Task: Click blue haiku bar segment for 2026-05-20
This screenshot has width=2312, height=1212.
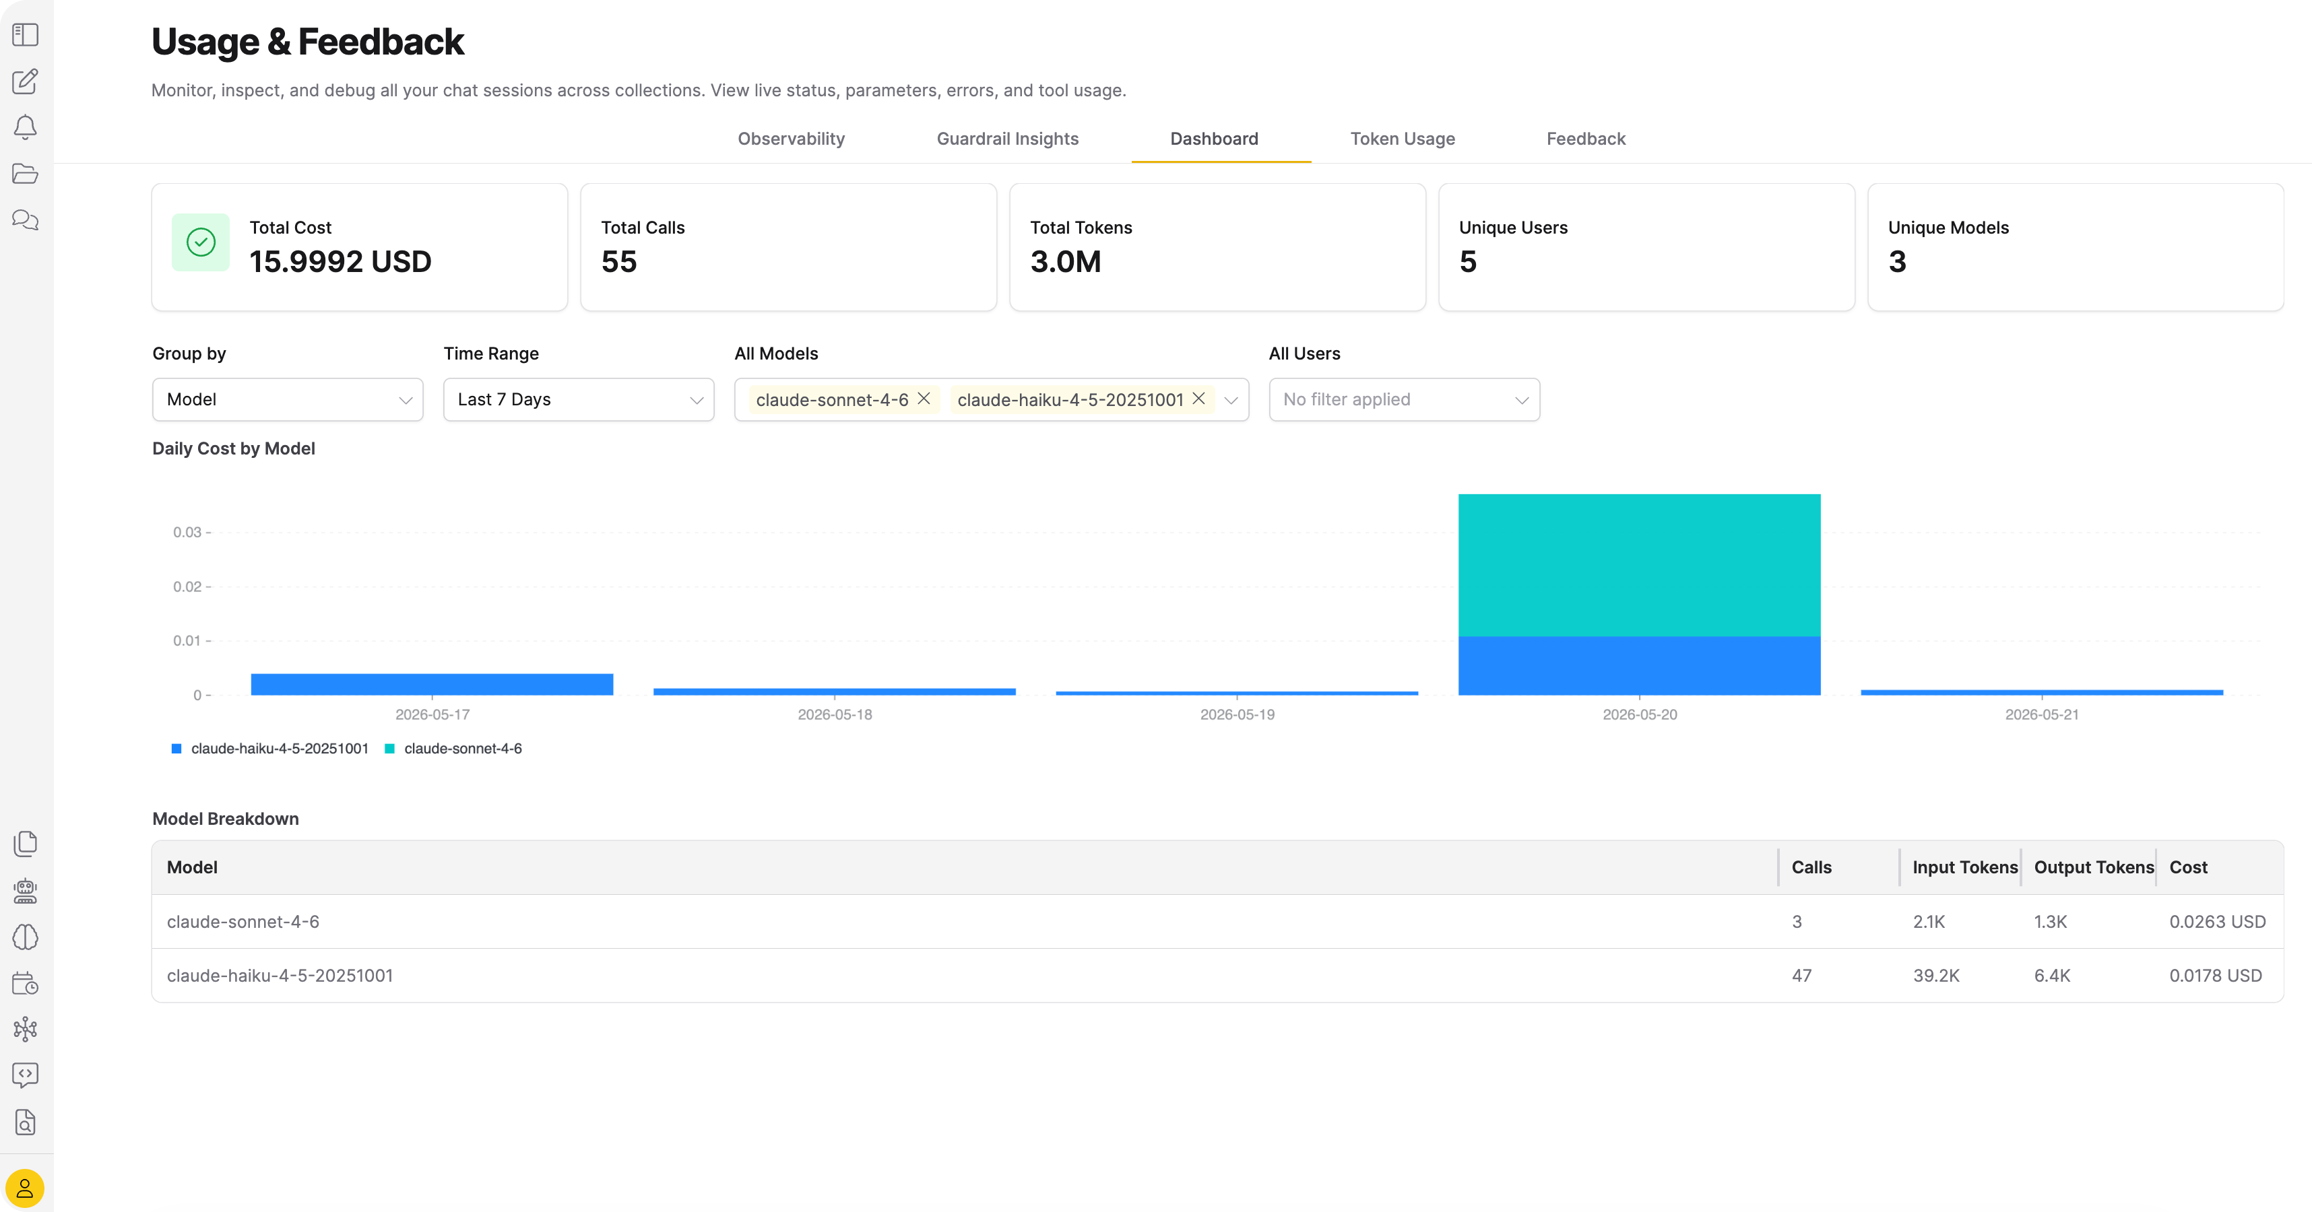Action: coord(1639,666)
